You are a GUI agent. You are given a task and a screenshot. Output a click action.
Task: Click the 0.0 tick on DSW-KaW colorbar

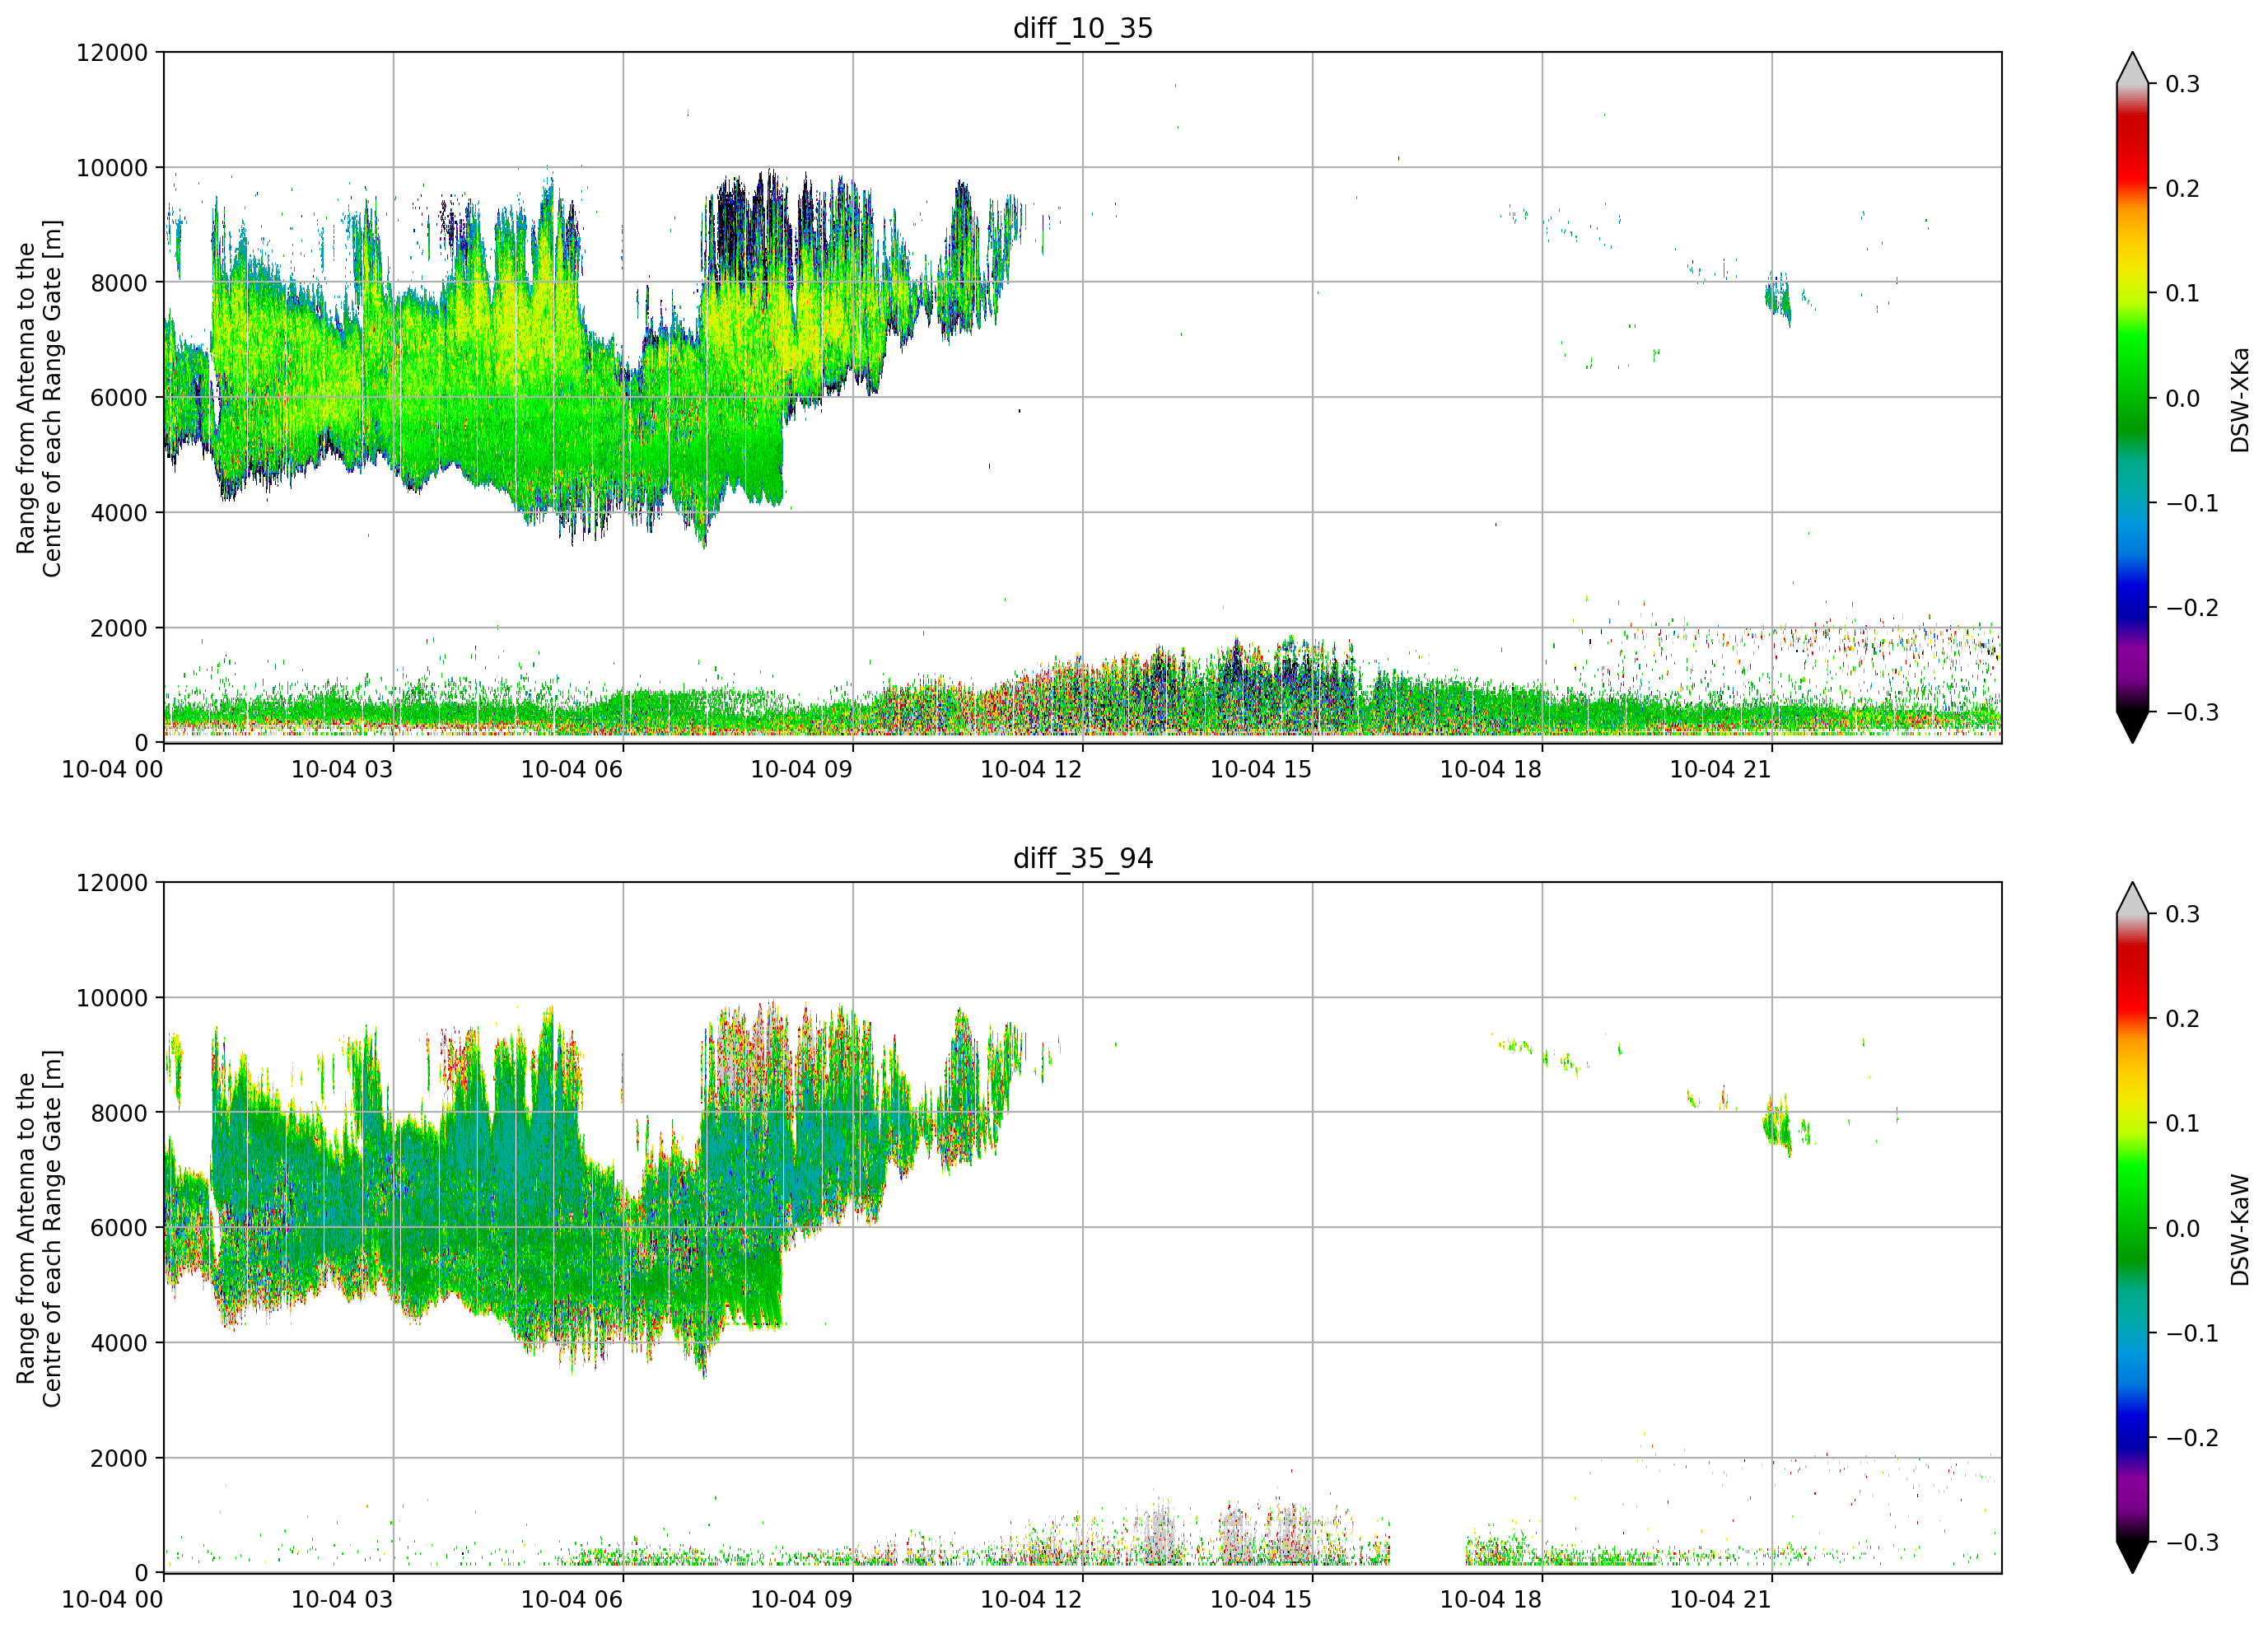pyautogui.click(x=2183, y=1229)
